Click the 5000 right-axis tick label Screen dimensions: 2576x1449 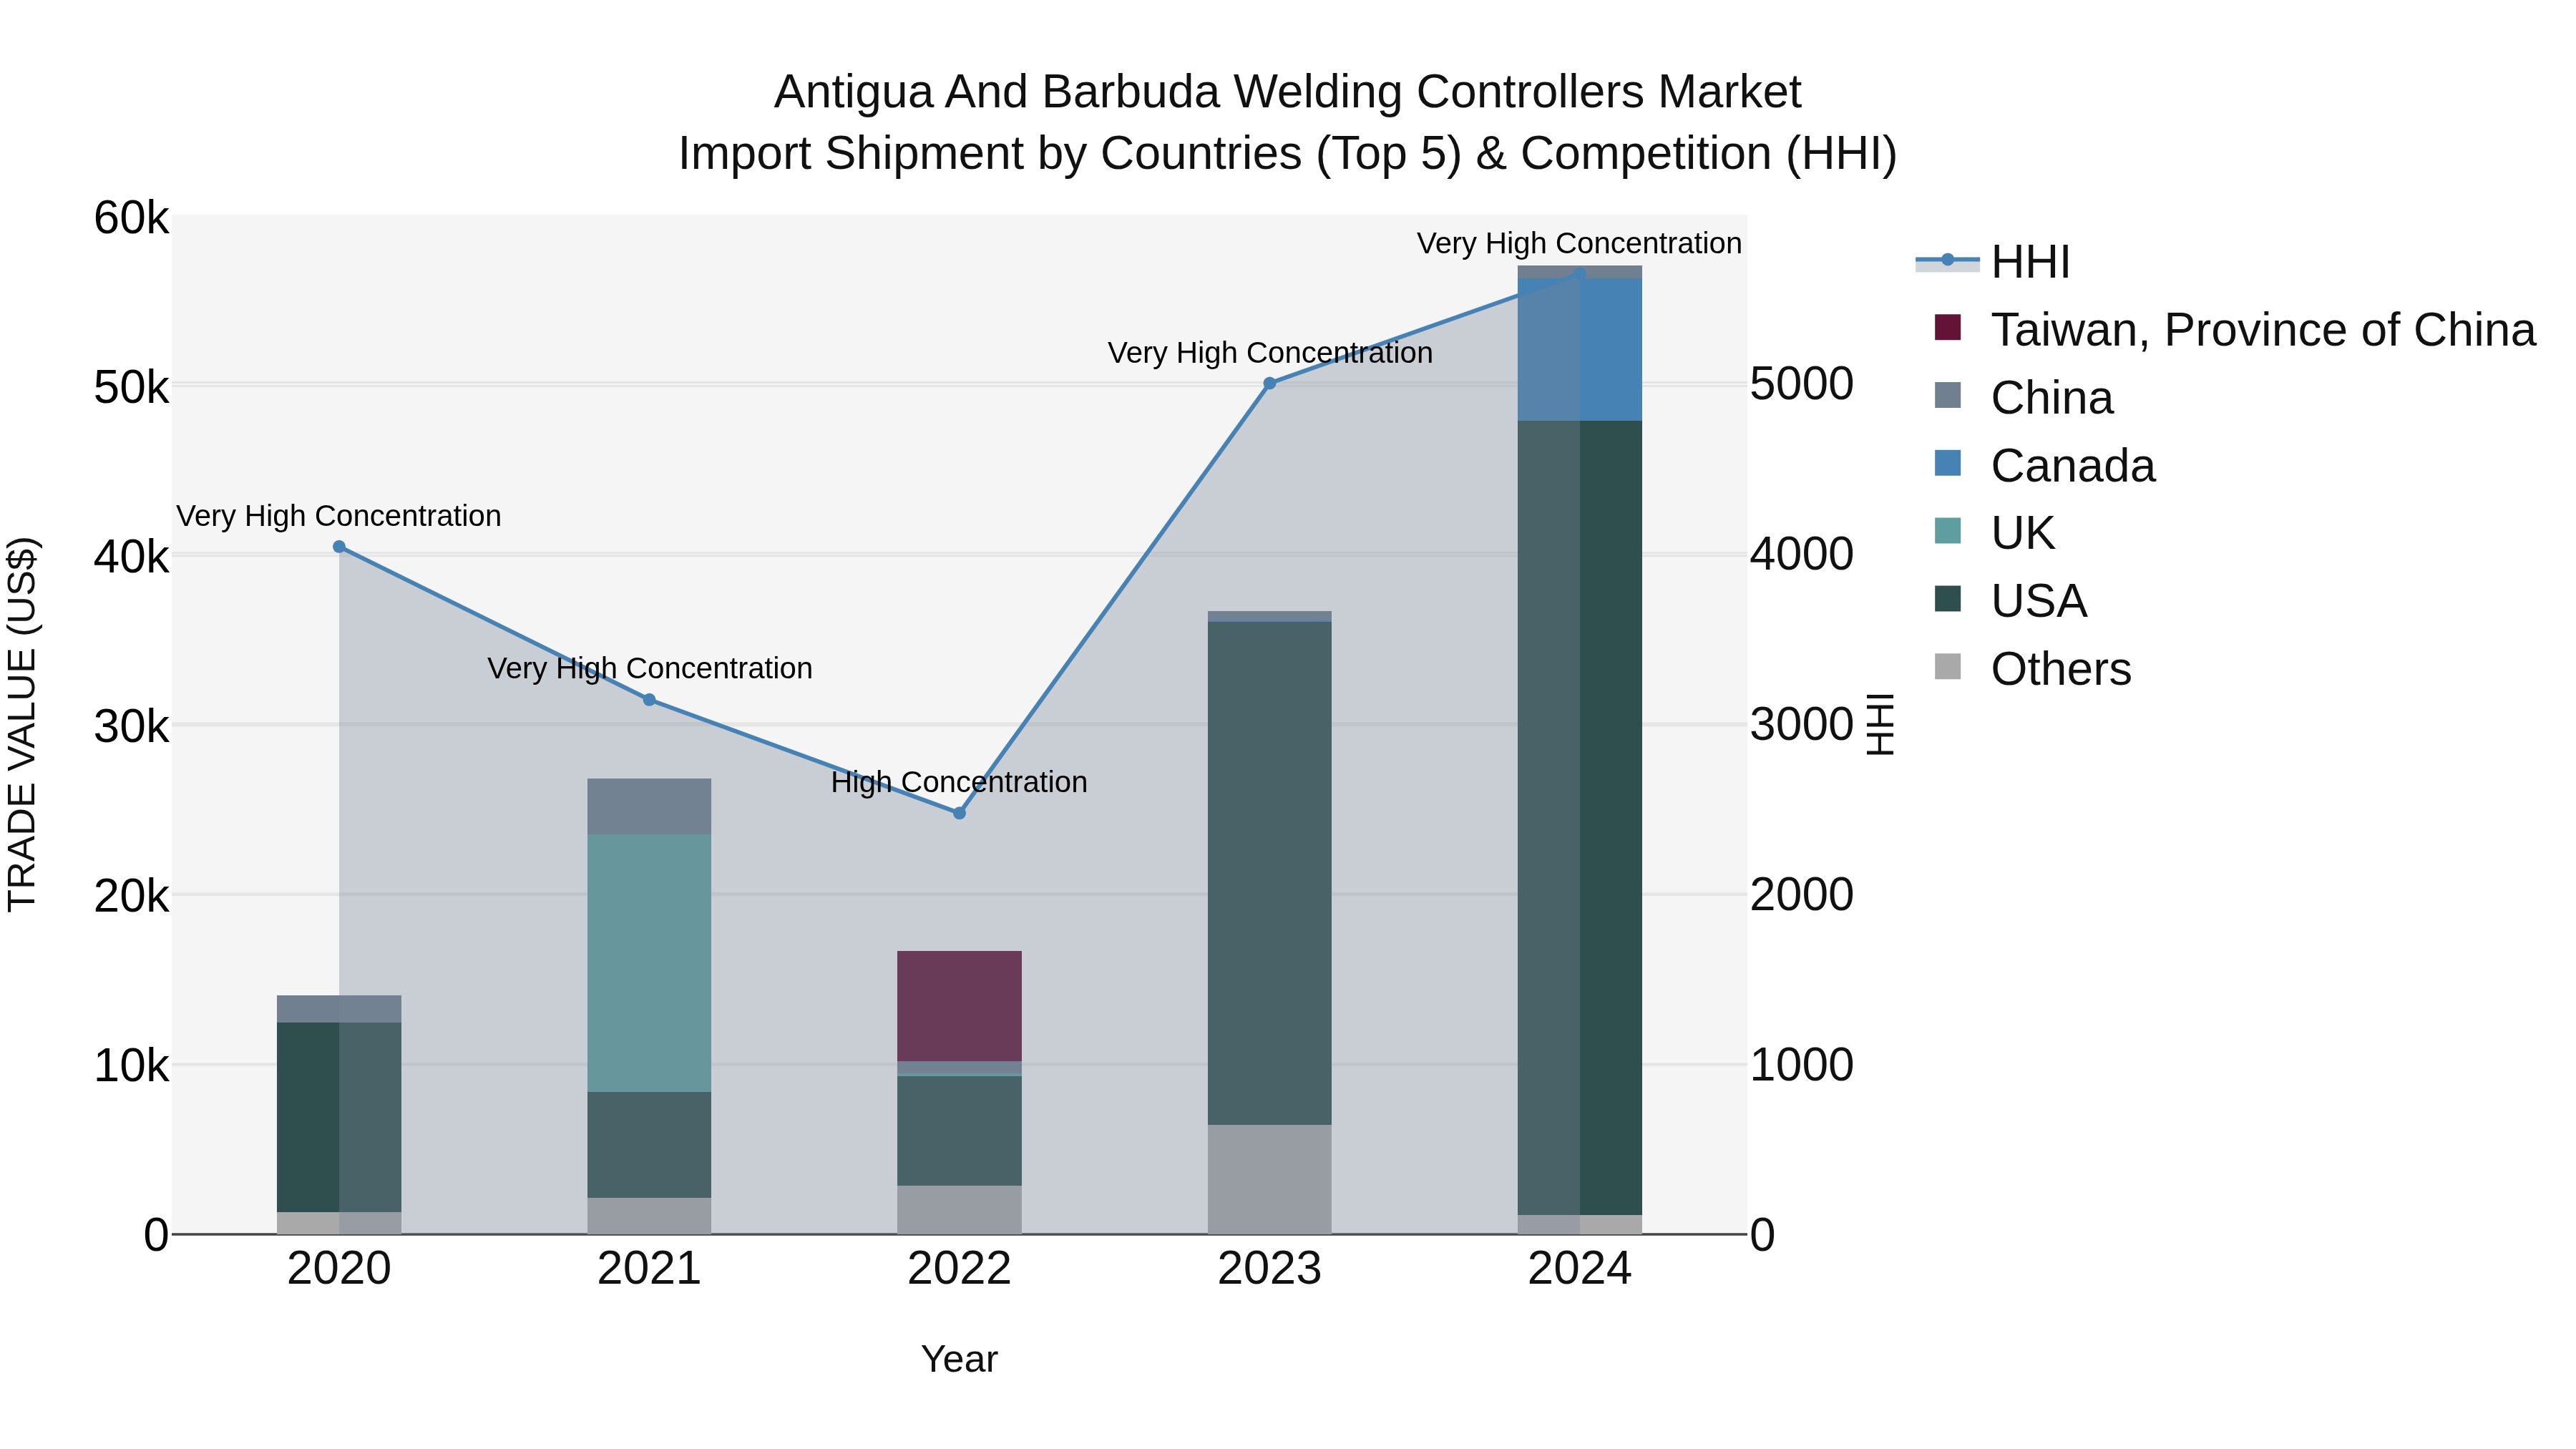pyautogui.click(x=1802, y=384)
